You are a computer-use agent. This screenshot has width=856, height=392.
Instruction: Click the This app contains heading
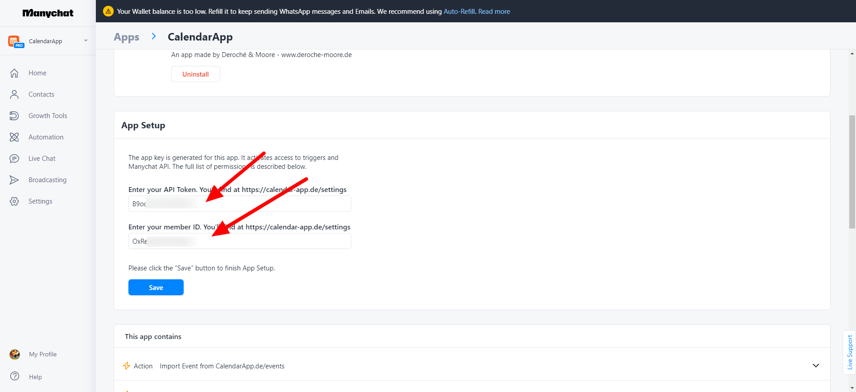coord(153,337)
